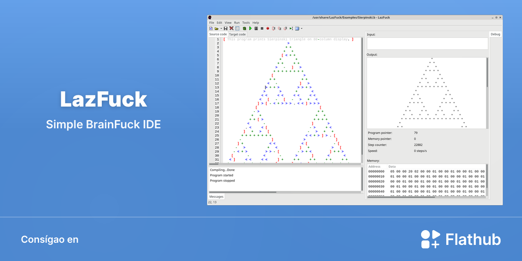Stop the program with stop icon
Viewport: 522px width, 261px height.
[x=262, y=28]
